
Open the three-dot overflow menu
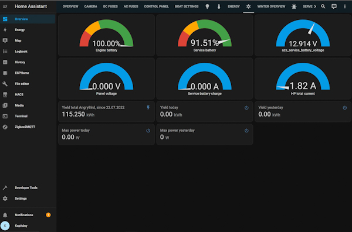[x=345, y=6]
